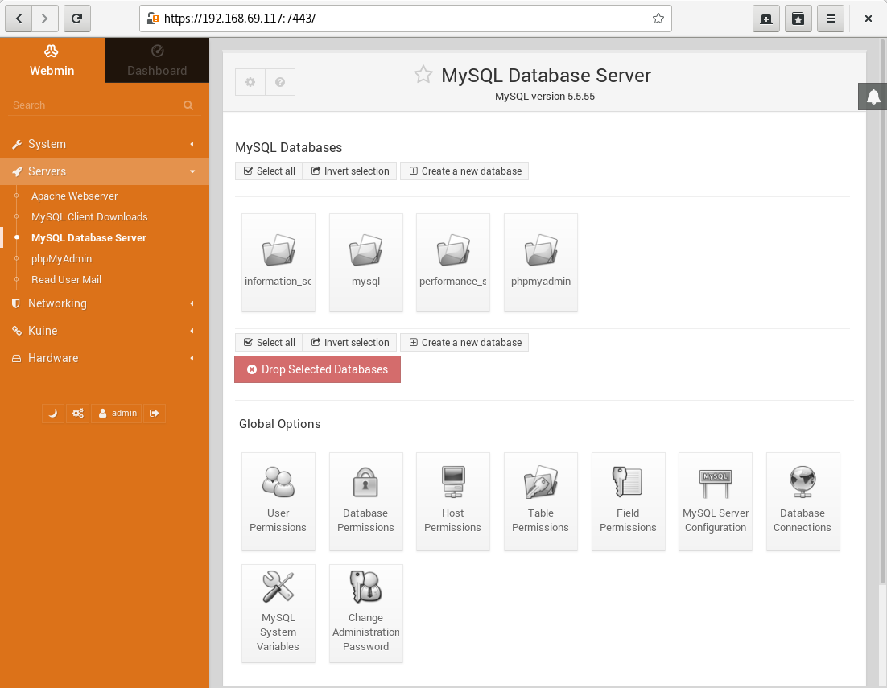Viewport: 887px width, 688px height.
Task: Click the browser download/save icon button
Action: pos(766,19)
